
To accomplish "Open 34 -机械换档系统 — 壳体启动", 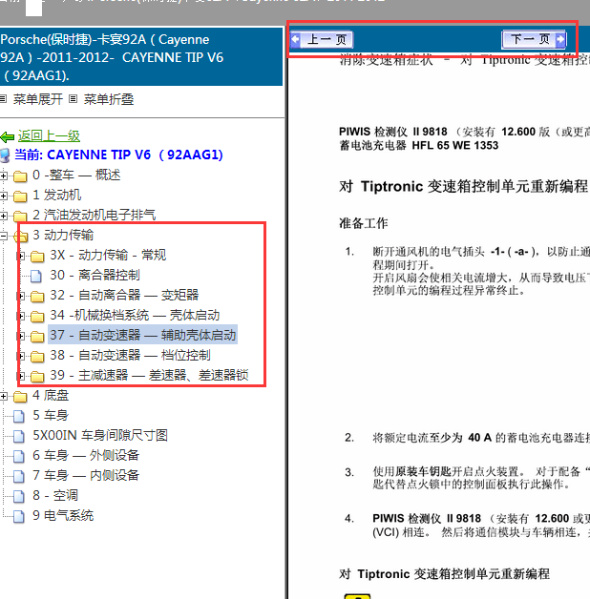I will [135, 315].
